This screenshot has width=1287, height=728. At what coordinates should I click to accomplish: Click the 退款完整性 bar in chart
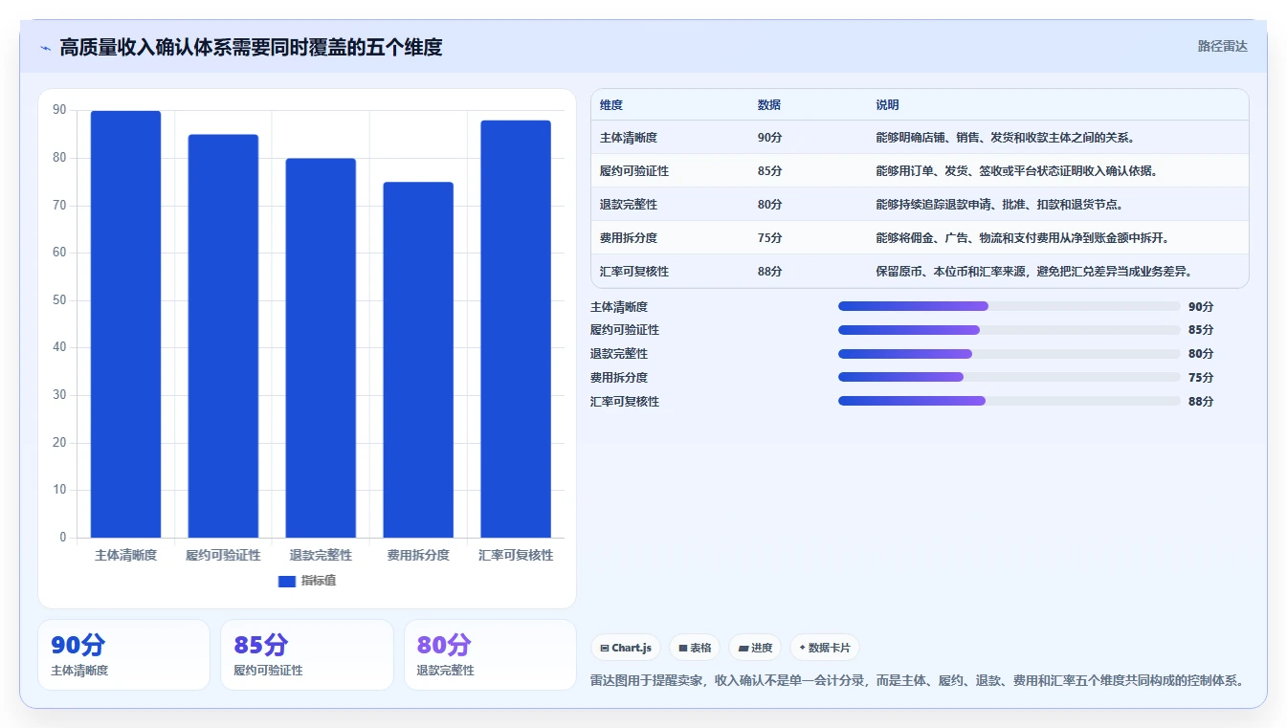(321, 348)
